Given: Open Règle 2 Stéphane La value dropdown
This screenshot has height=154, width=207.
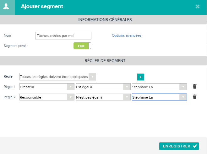Looking at the screenshot, I should (159, 97).
